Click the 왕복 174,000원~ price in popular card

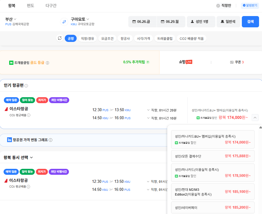[233, 117]
